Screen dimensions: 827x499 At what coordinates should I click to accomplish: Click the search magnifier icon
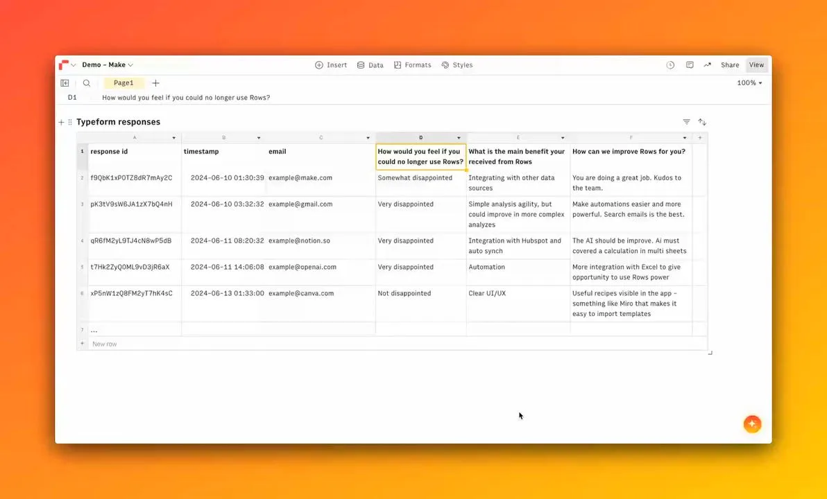tap(87, 82)
